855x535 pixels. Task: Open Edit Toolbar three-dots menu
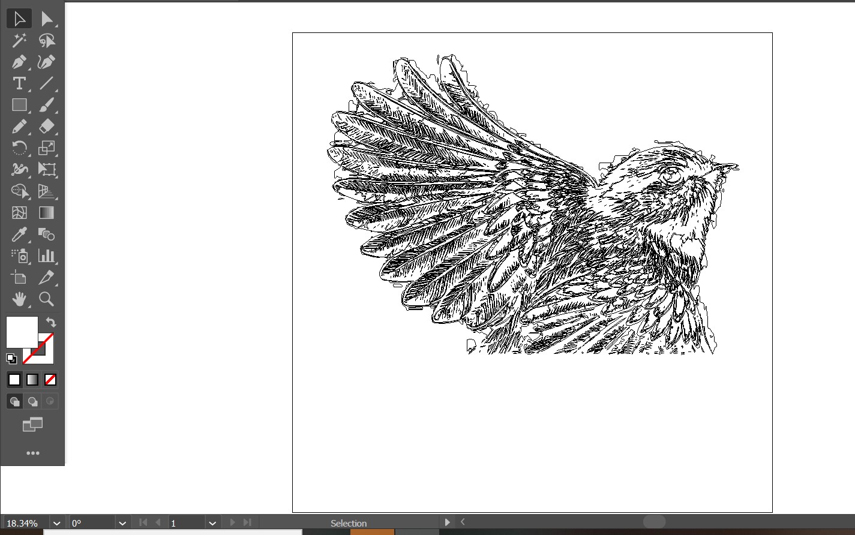pyautogui.click(x=32, y=453)
